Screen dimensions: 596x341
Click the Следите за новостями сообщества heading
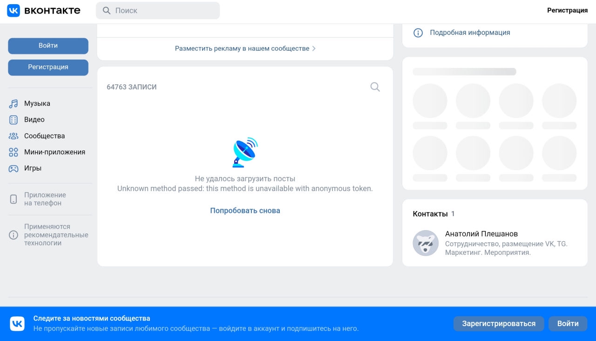coord(92,319)
